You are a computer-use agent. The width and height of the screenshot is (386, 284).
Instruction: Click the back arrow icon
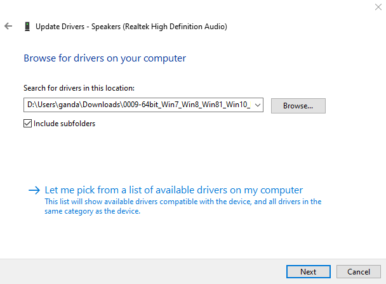tap(8, 27)
